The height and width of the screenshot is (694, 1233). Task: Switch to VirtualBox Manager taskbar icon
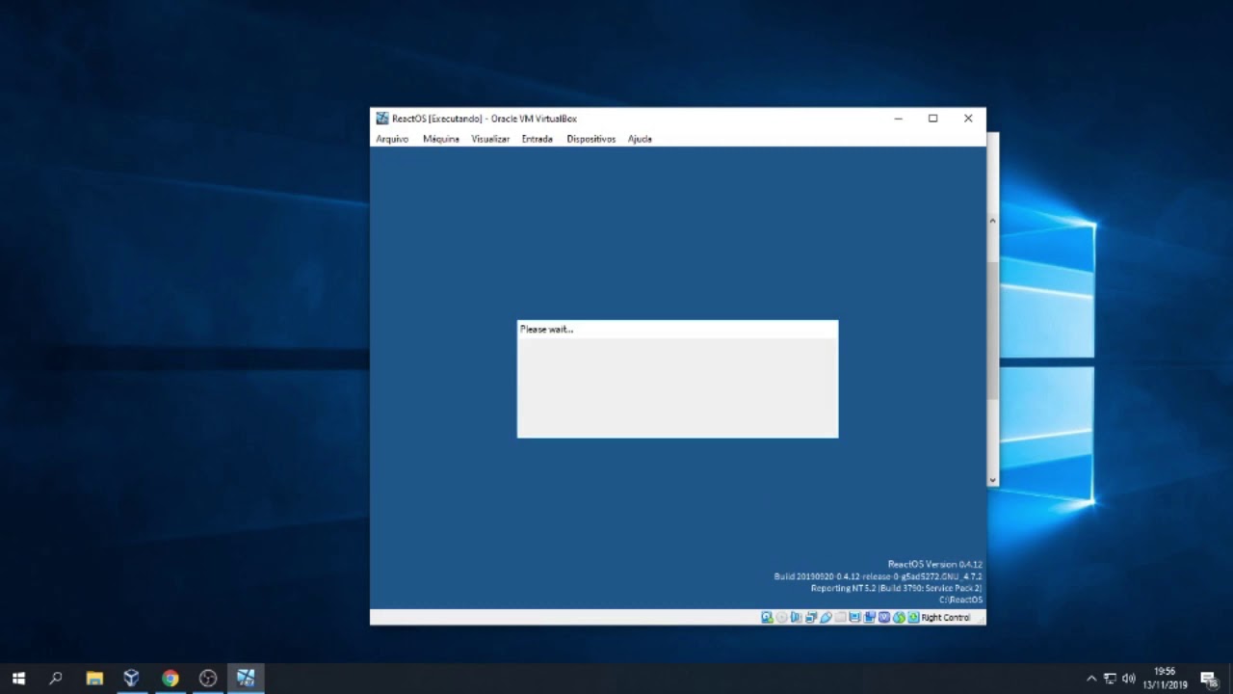coord(132,679)
